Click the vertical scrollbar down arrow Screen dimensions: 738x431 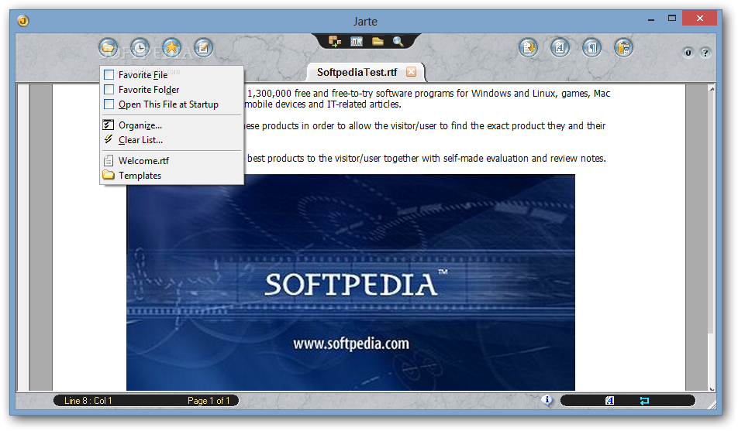point(712,388)
